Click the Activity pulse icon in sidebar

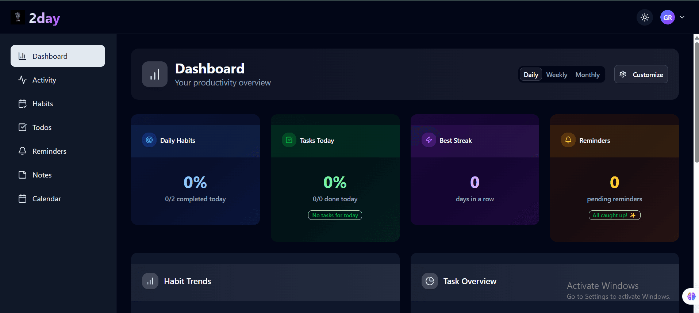click(22, 80)
